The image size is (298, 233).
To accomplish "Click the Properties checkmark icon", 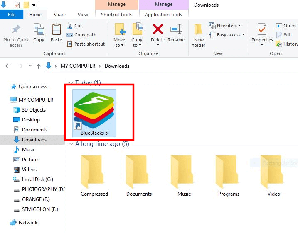I will 262,29.
